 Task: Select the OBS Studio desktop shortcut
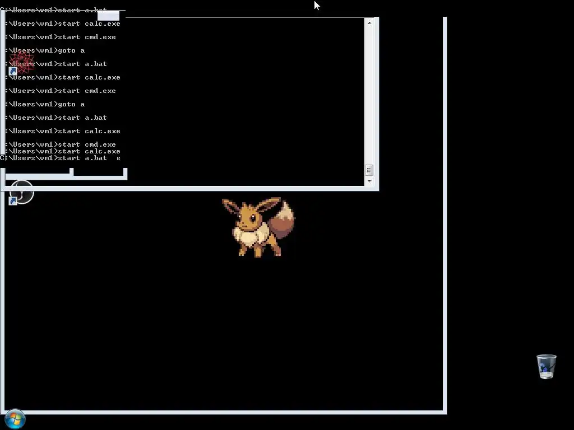(x=21, y=193)
